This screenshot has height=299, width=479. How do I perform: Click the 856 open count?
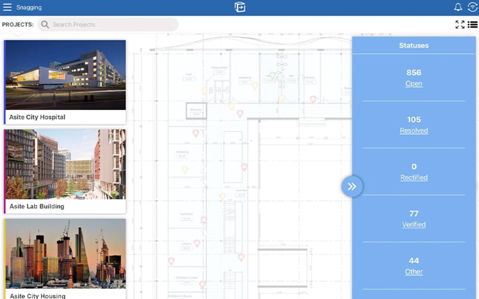pyautogui.click(x=414, y=72)
